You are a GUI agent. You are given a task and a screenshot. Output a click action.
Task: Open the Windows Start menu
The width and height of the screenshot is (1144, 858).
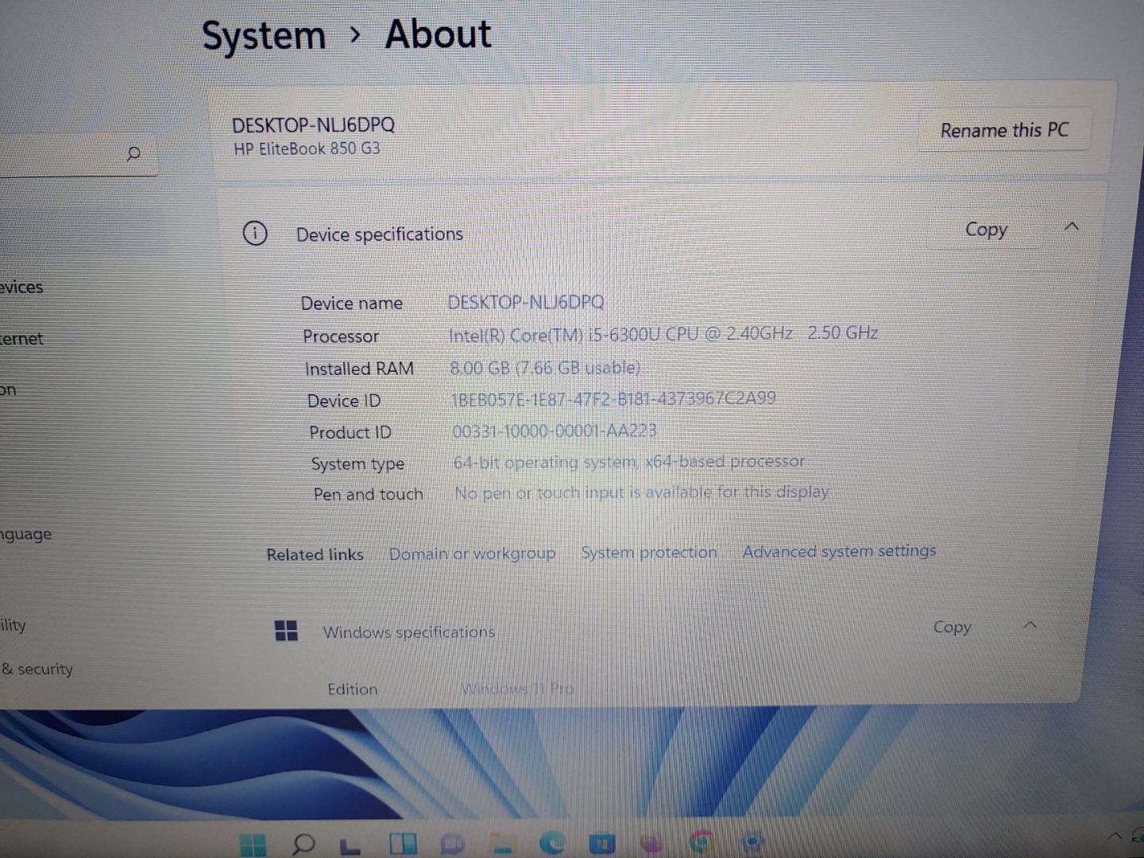point(253,844)
